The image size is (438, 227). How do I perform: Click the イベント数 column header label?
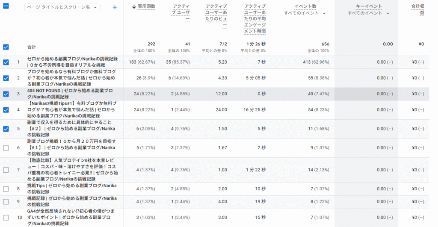(305, 6)
